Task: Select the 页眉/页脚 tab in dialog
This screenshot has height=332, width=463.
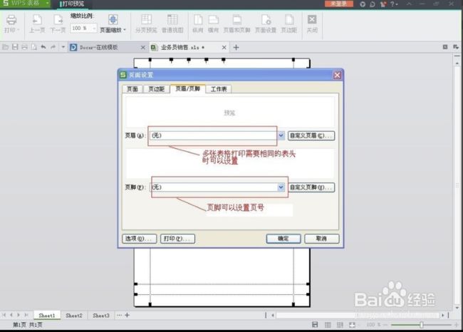Action: click(x=188, y=88)
